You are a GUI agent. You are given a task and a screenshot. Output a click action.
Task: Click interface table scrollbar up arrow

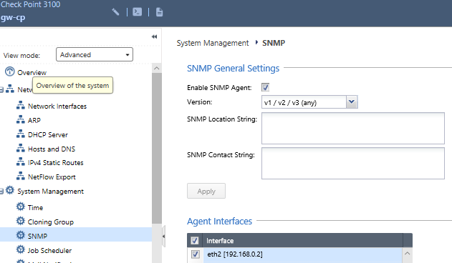click(x=407, y=254)
